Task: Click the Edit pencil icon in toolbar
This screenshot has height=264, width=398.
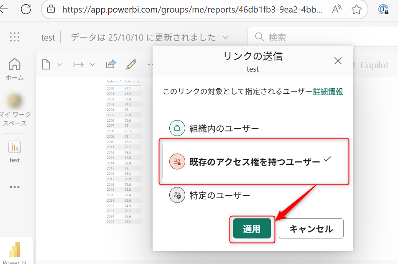Action: coord(131,64)
